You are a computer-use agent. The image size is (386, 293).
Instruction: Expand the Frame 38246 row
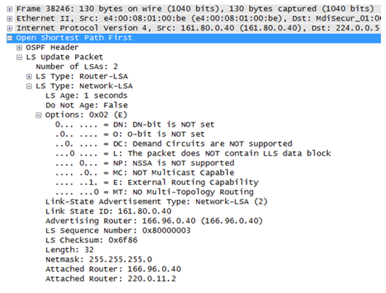(10, 9)
